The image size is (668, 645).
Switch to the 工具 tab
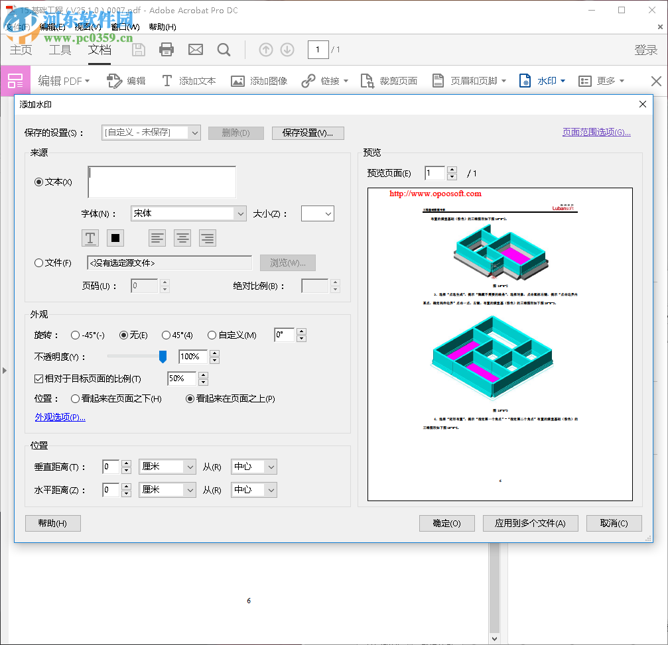point(60,49)
